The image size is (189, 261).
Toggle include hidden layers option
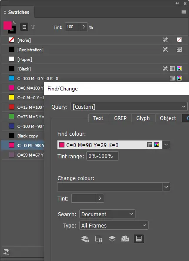[112, 238]
